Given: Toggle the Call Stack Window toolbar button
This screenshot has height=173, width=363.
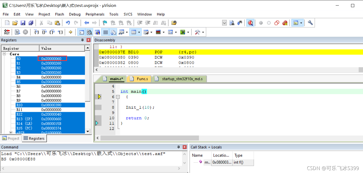Looking at the screenshot, I should tap(113, 32).
